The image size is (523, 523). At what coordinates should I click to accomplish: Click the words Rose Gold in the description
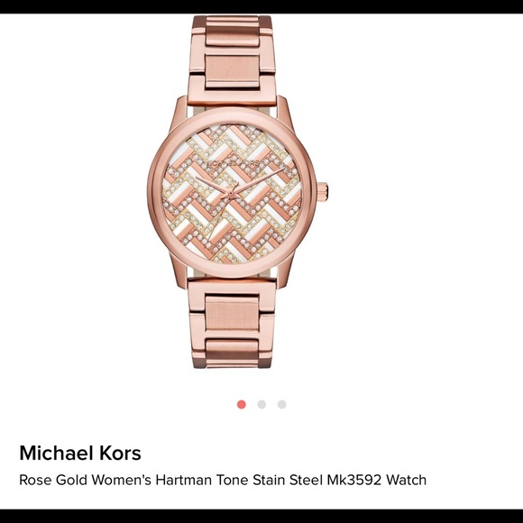53,480
